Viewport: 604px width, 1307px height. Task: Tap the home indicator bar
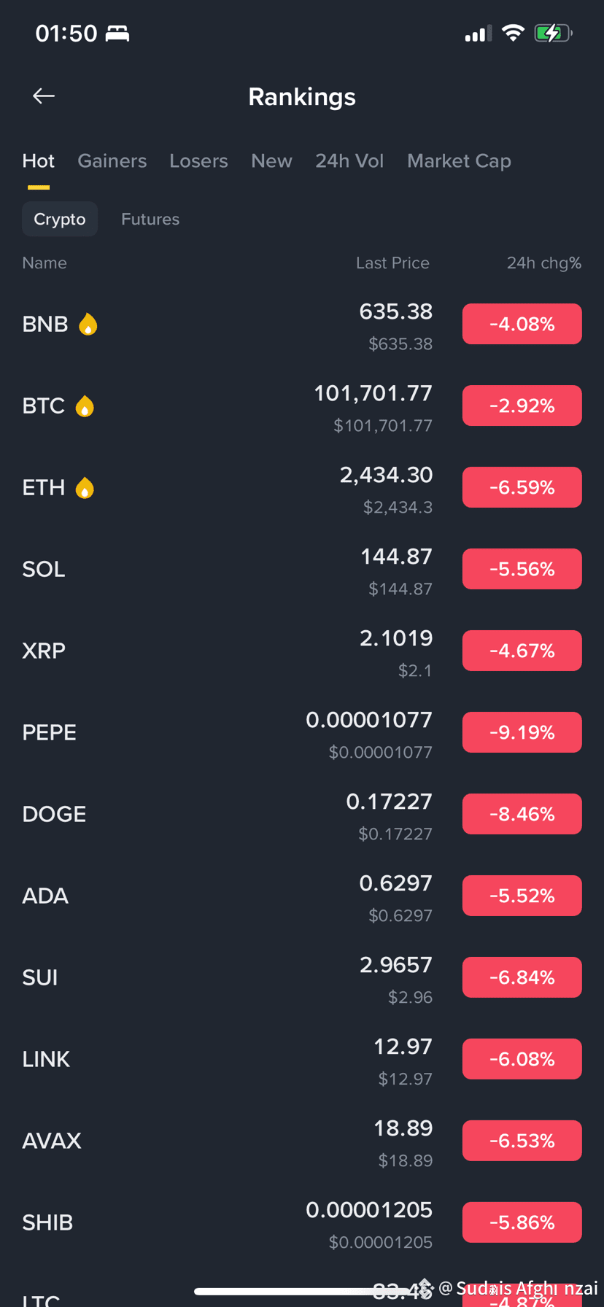pyautogui.click(x=302, y=1292)
